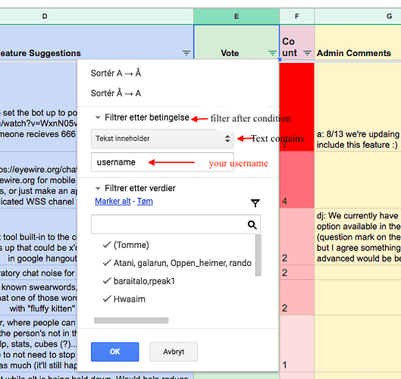The width and height of the screenshot is (401, 379).
Task: Open filter icon in Feature Suggestions header
Action: pyautogui.click(x=186, y=53)
